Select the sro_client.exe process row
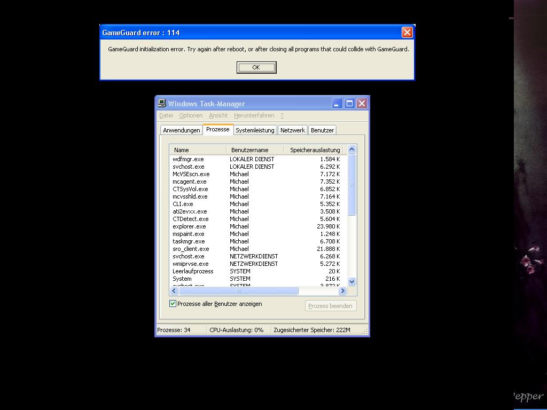 click(x=191, y=249)
